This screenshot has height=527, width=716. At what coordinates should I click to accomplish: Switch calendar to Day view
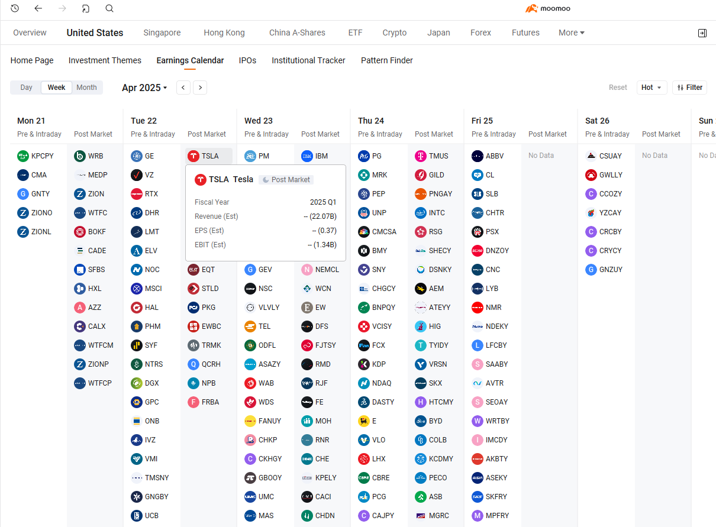tap(26, 88)
